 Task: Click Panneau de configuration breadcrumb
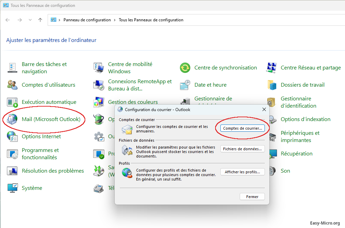coord(87,20)
